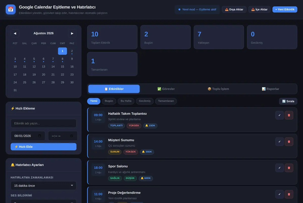This screenshot has height=203, width=303.
Task: Select August 1 in calendar
Action: tap(62, 51)
